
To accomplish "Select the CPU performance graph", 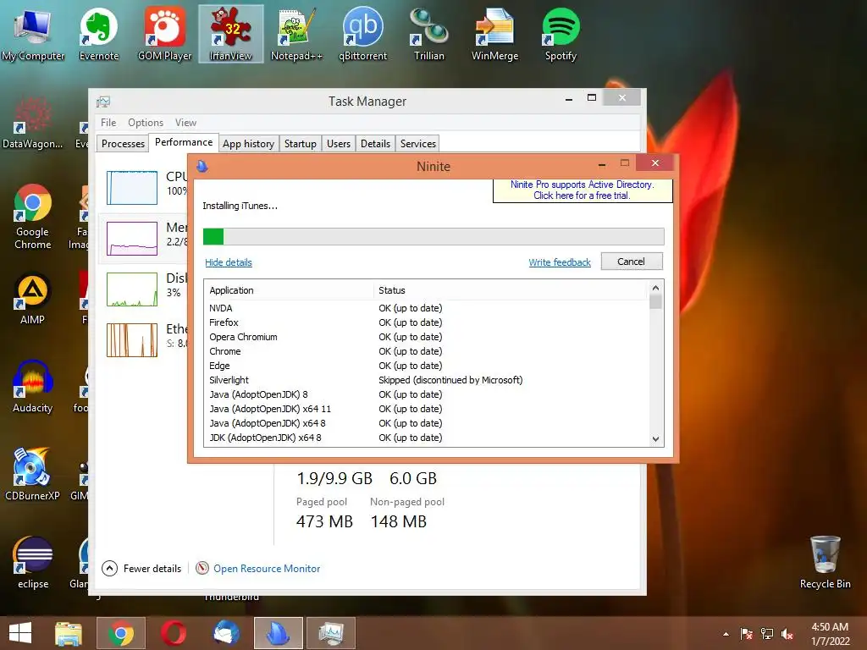I will point(131,187).
